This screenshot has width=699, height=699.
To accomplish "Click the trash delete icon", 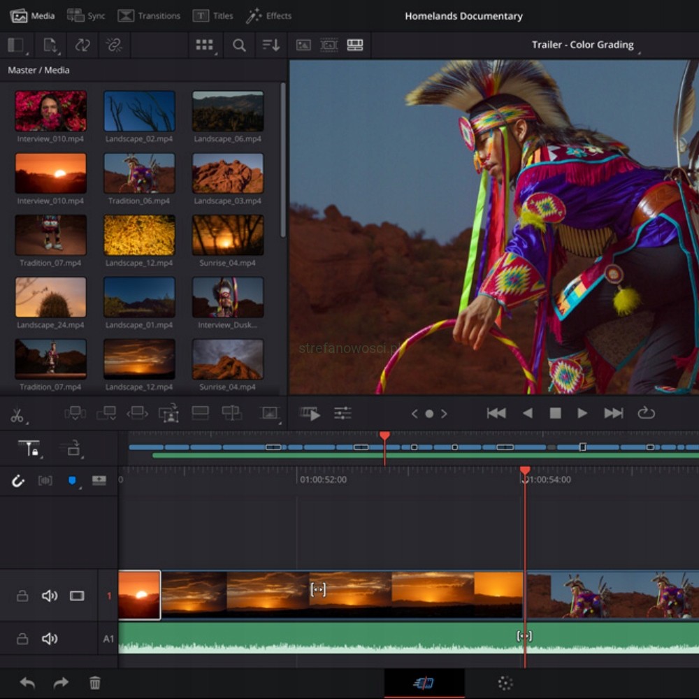I will pos(95,683).
